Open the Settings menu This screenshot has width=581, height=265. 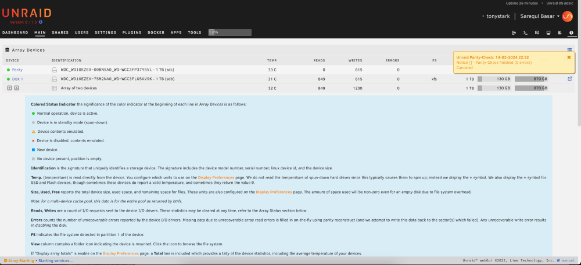(x=106, y=32)
